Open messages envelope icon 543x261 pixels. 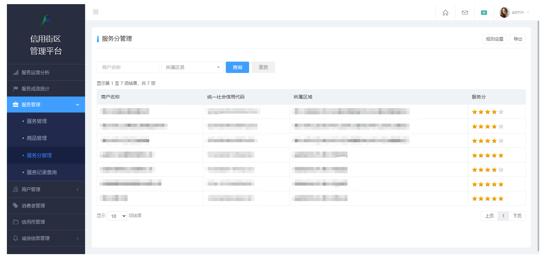(x=465, y=13)
